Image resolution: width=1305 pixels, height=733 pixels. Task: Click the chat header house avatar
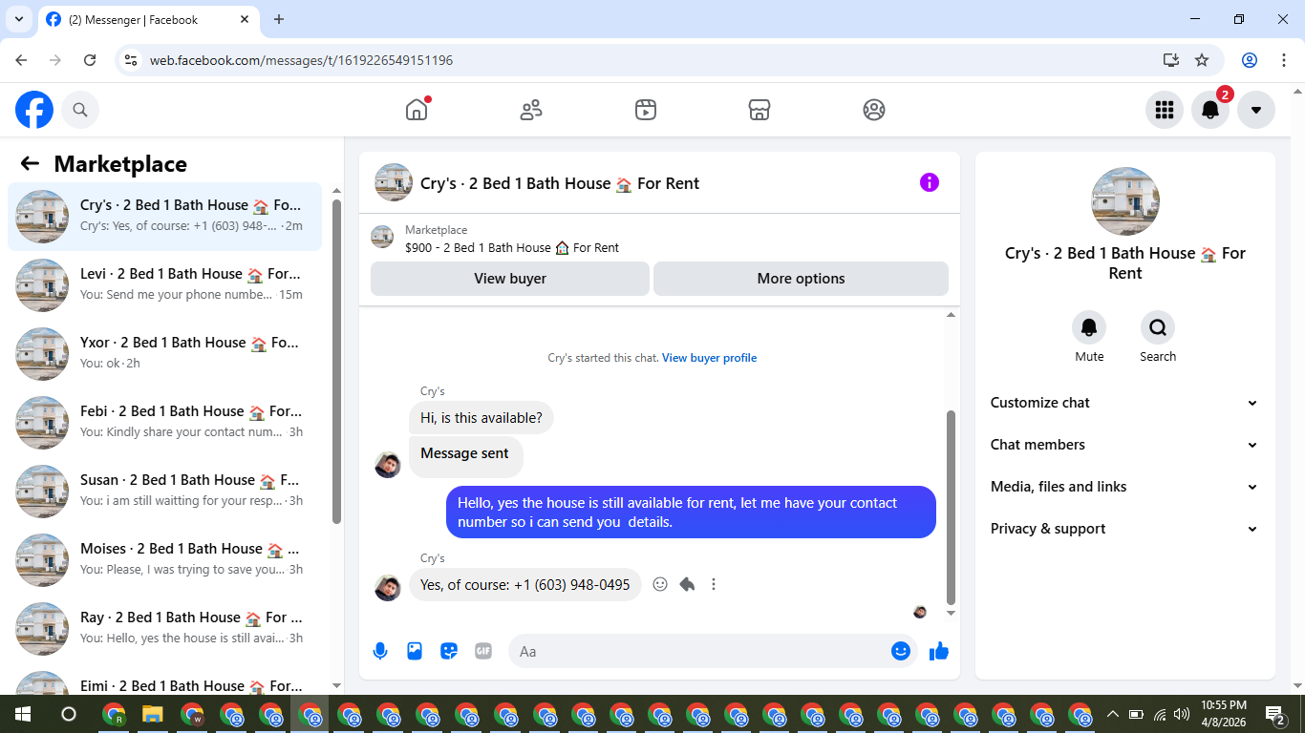(394, 182)
